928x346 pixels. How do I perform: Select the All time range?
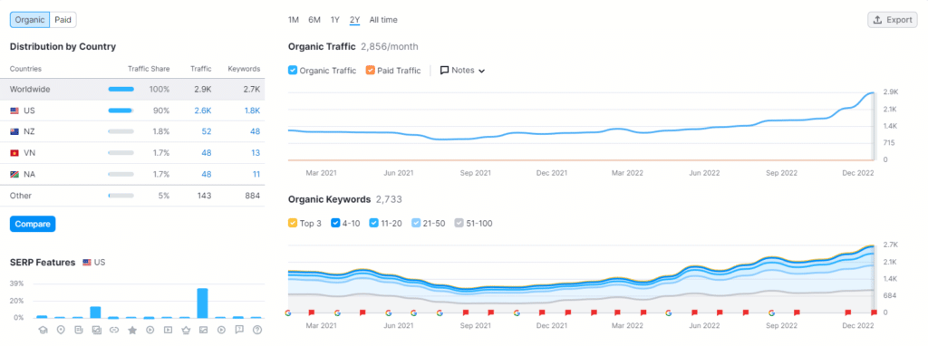tap(383, 20)
